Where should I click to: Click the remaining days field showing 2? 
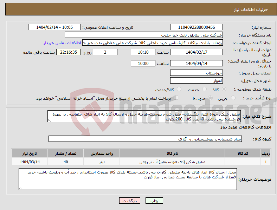(x=105, y=52)
